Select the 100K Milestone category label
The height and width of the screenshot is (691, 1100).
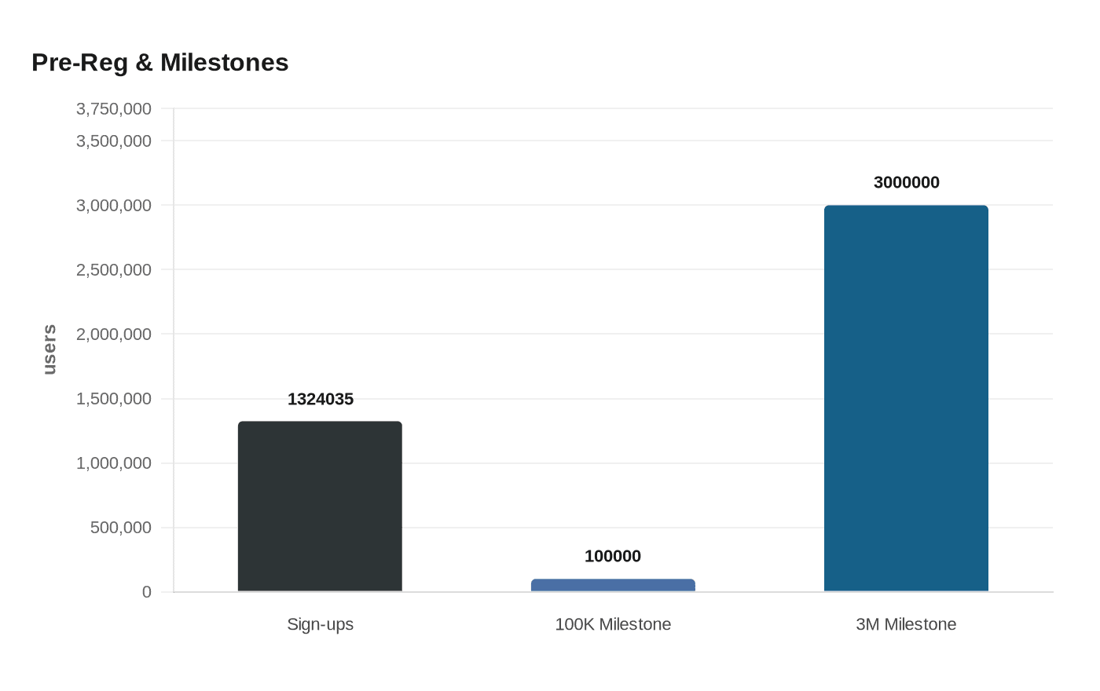point(613,624)
